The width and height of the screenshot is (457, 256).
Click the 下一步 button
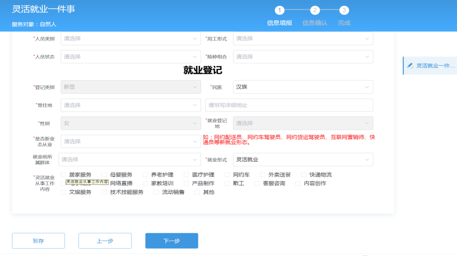click(x=172, y=241)
